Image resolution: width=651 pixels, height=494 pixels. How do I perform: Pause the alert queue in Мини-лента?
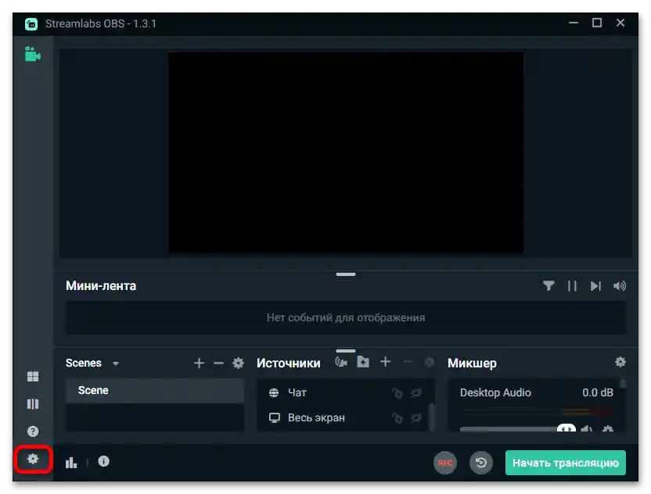coord(572,286)
